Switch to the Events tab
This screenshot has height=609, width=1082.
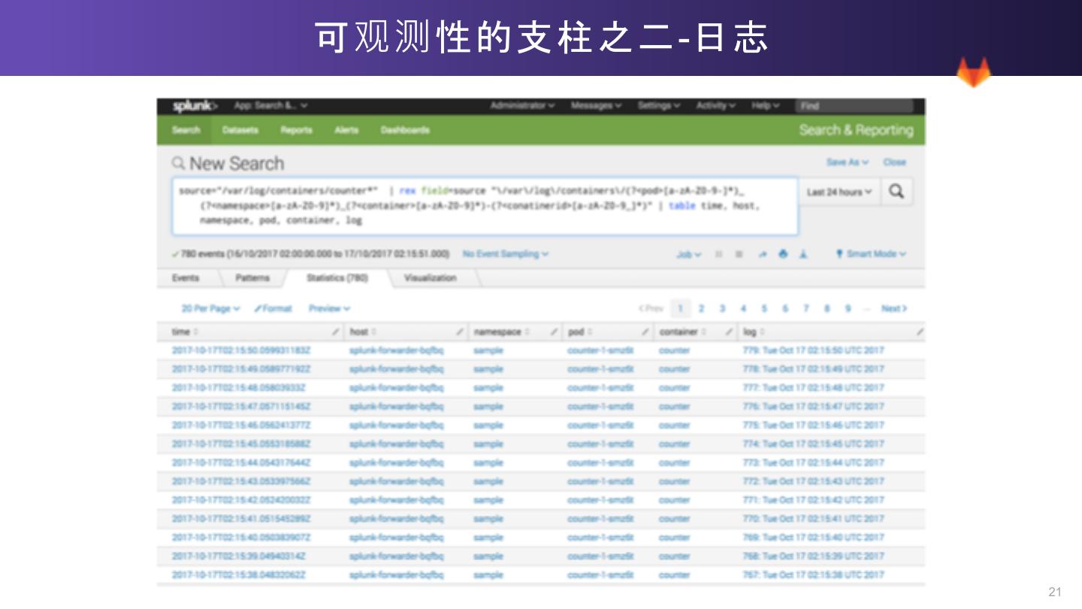pos(186,278)
